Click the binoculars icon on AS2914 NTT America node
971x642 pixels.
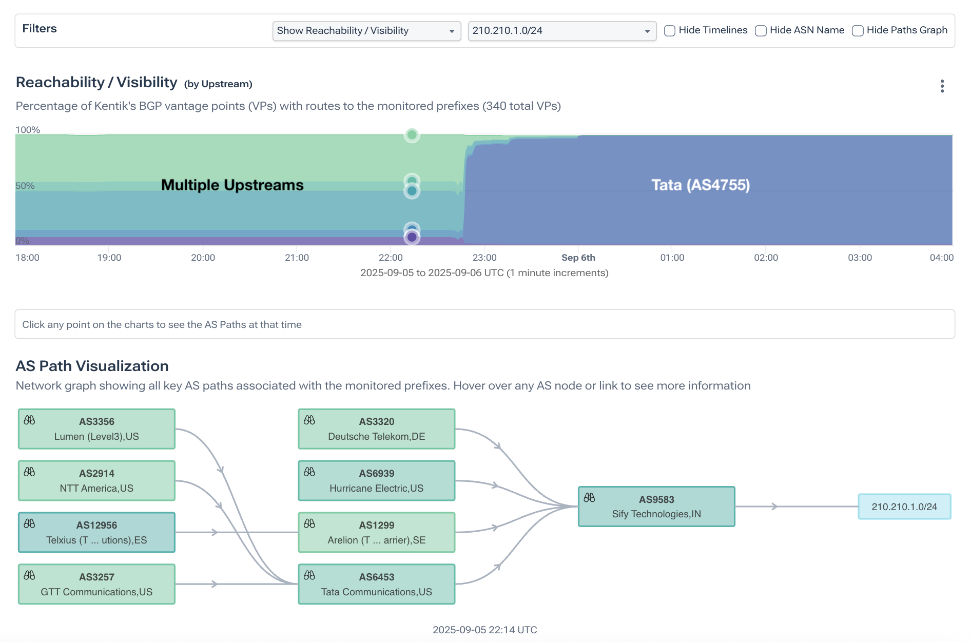coord(29,472)
